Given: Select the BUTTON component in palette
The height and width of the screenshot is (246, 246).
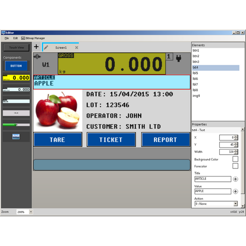Looking at the screenshot, I should [x=16, y=66].
